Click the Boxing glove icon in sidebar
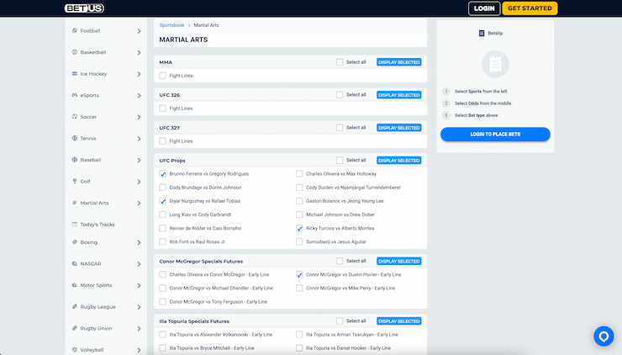The width and height of the screenshot is (622, 355). pos(75,242)
